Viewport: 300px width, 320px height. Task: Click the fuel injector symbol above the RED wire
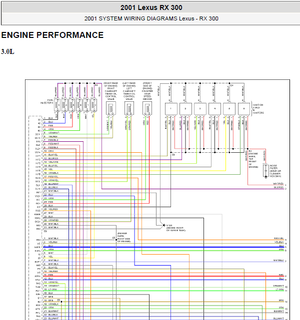pyautogui.click(x=71, y=105)
